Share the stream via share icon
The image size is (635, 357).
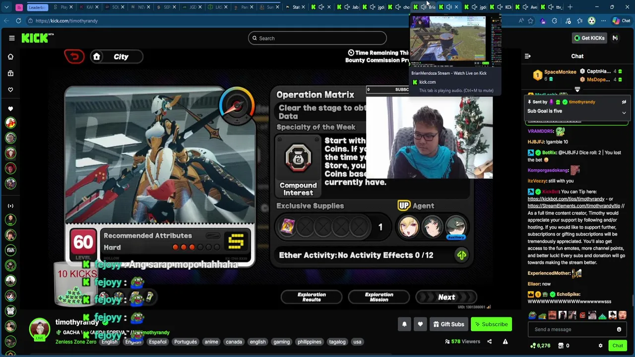point(489,342)
